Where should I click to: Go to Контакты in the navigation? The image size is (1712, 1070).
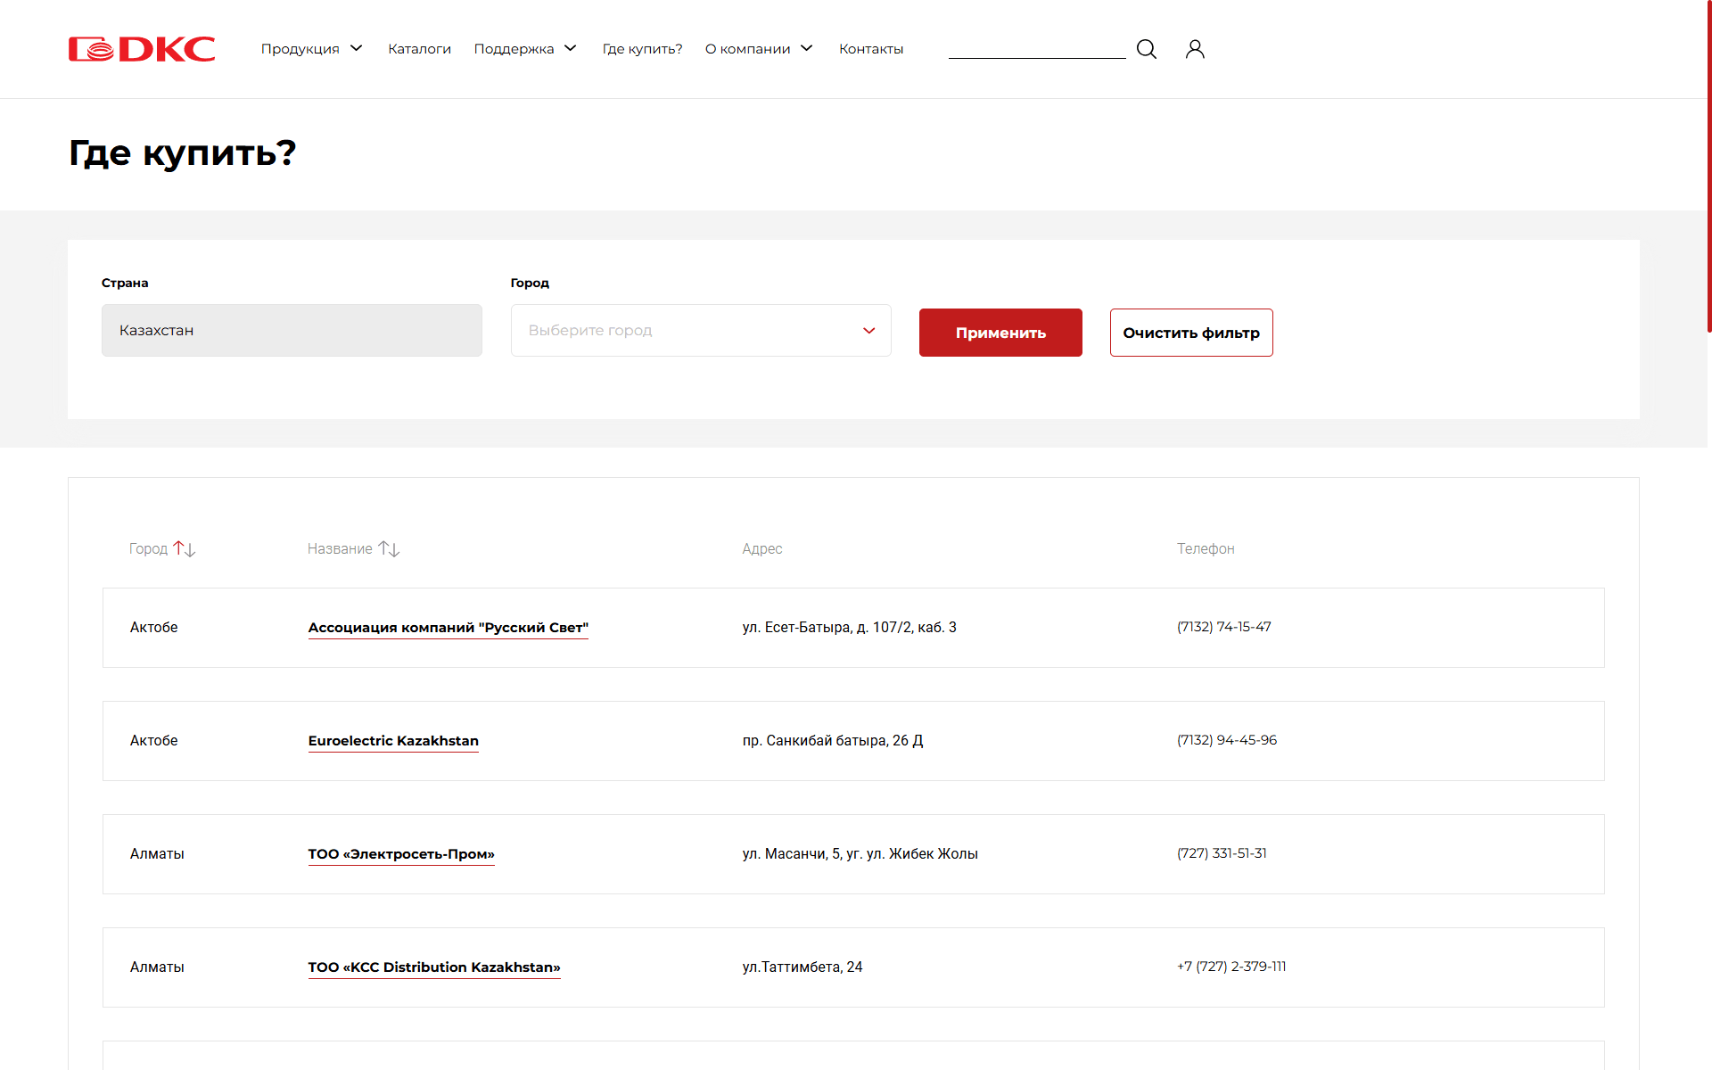point(871,49)
